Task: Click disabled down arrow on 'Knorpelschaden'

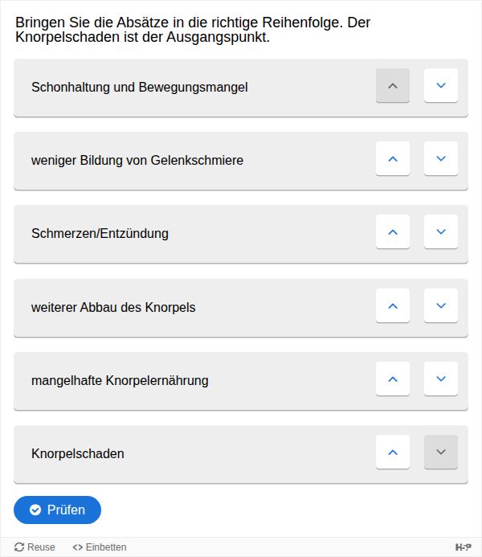Action: coord(440,452)
